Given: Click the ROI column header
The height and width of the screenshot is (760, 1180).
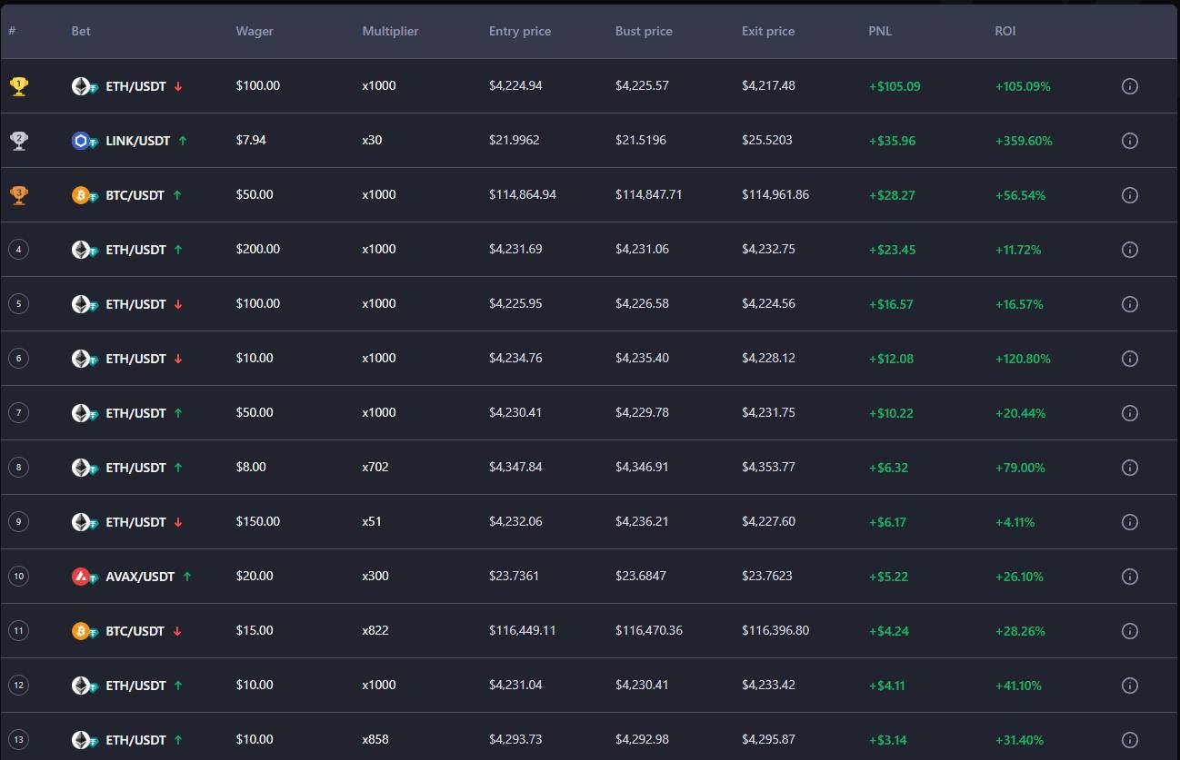Looking at the screenshot, I should (1005, 31).
